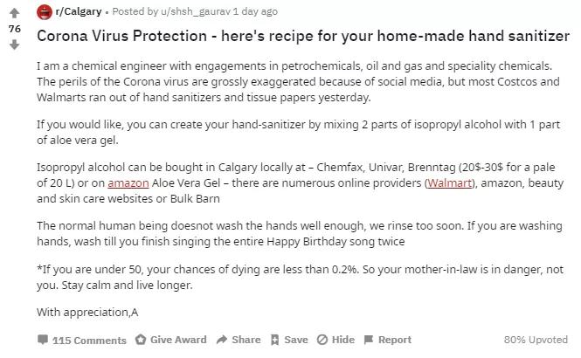The width and height of the screenshot is (581, 358).
Task: Downvote the hand sanitizer post
Action: click(x=14, y=45)
